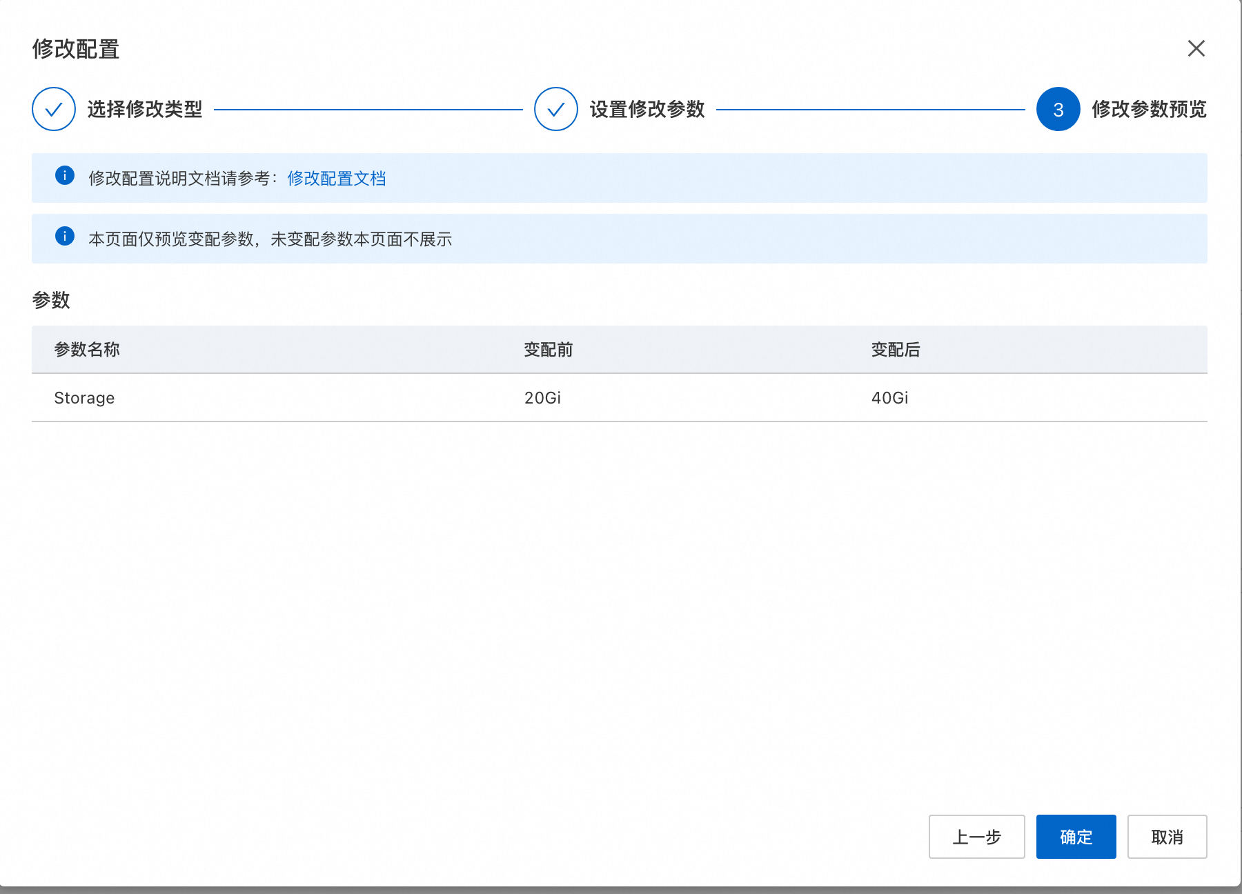Open the 修改配置文档 link
Screen dimensions: 1242x894
tap(337, 179)
